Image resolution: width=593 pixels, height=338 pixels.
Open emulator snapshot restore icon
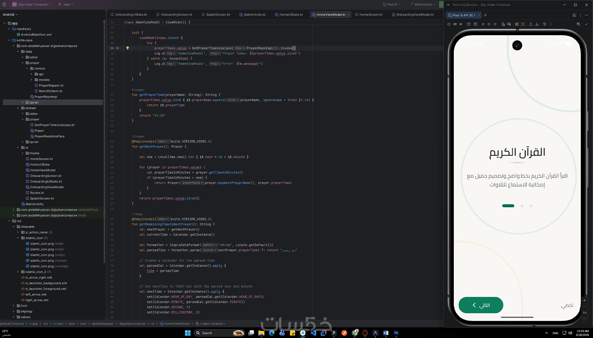click(x=545, y=24)
